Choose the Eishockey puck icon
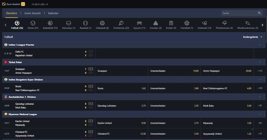Image resolution: width=267 pixels, height=140 pixels. [x=69, y=24]
